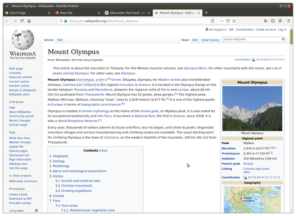
Task: Click the globe icon beside top coordinates
Action: (x=253, y=60)
